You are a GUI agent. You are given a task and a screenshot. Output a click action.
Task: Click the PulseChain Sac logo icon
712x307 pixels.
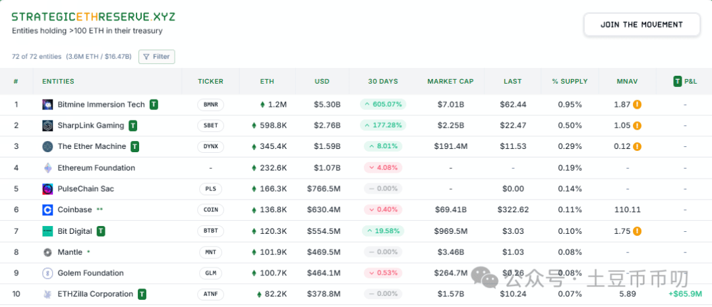coord(47,189)
